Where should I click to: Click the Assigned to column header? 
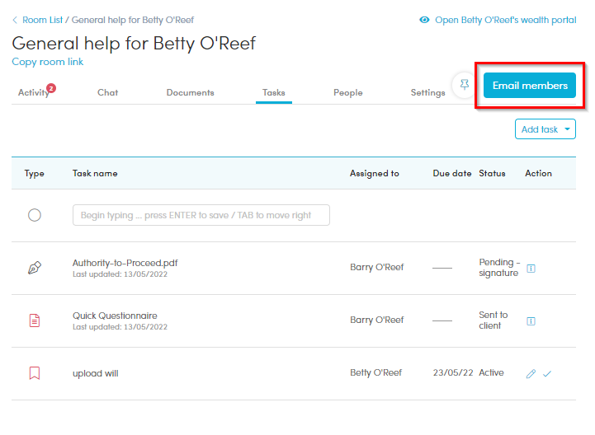374,174
